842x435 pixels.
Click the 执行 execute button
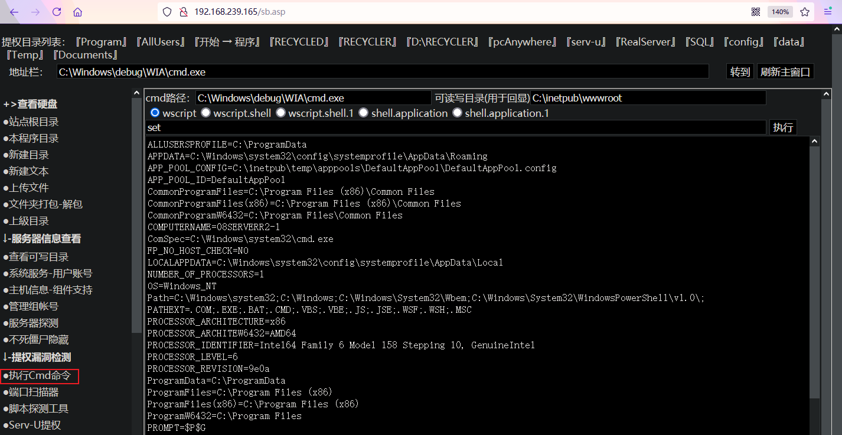click(783, 127)
